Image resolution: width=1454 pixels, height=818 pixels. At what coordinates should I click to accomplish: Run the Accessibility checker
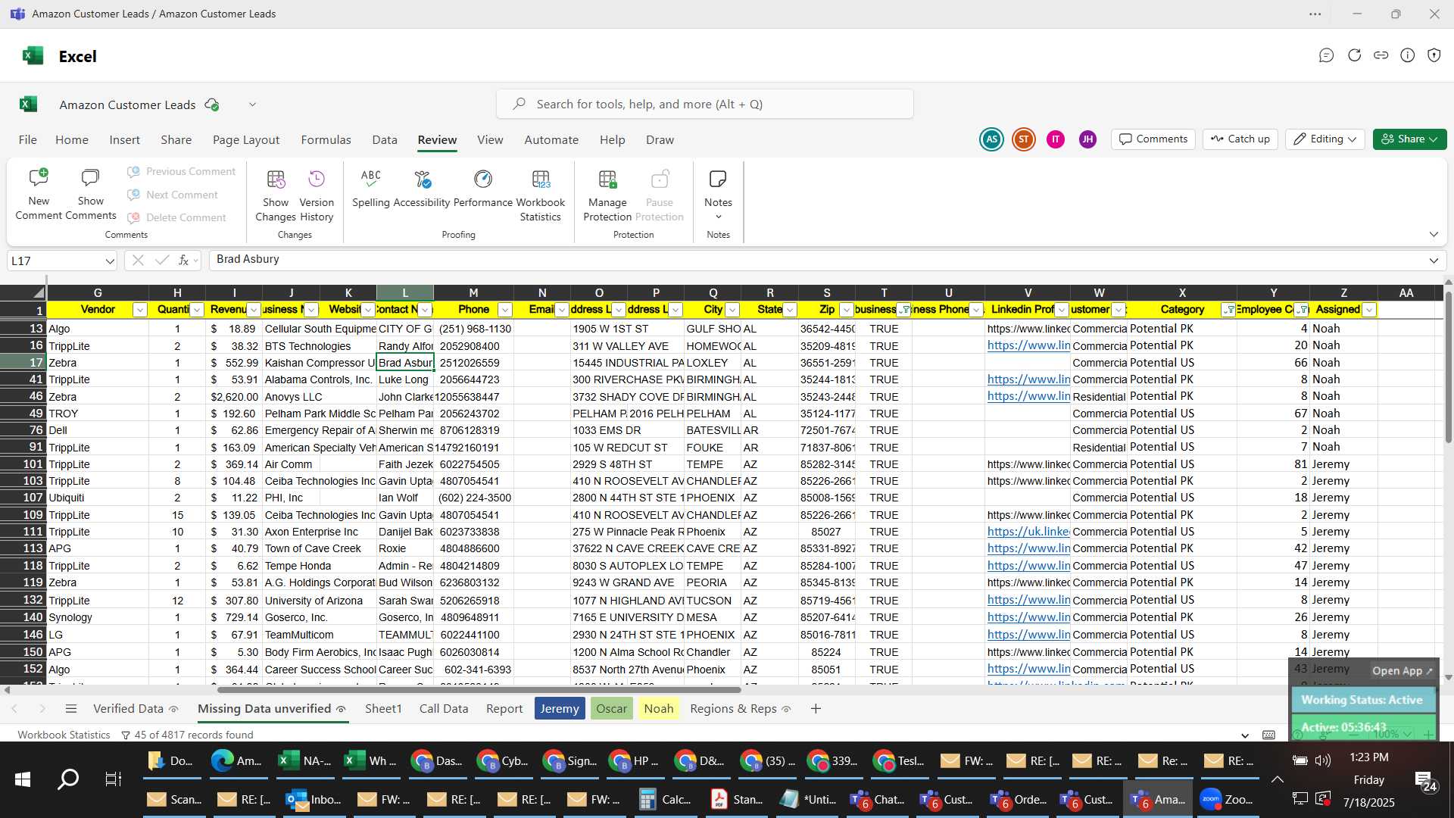pyautogui.click(x=422, y=189)
